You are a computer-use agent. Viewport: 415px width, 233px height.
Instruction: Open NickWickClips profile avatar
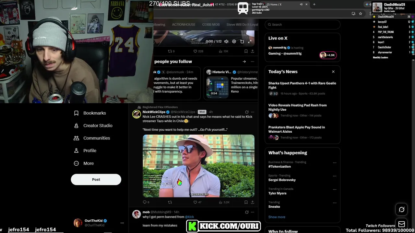point(136,114)
